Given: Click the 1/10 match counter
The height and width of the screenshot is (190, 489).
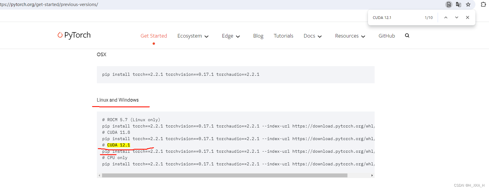Looking at the screenshot, I should [x=429, y=18].
